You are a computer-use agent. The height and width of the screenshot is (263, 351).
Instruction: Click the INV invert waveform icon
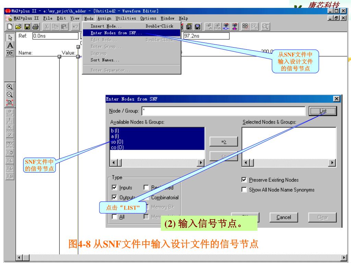10,144
